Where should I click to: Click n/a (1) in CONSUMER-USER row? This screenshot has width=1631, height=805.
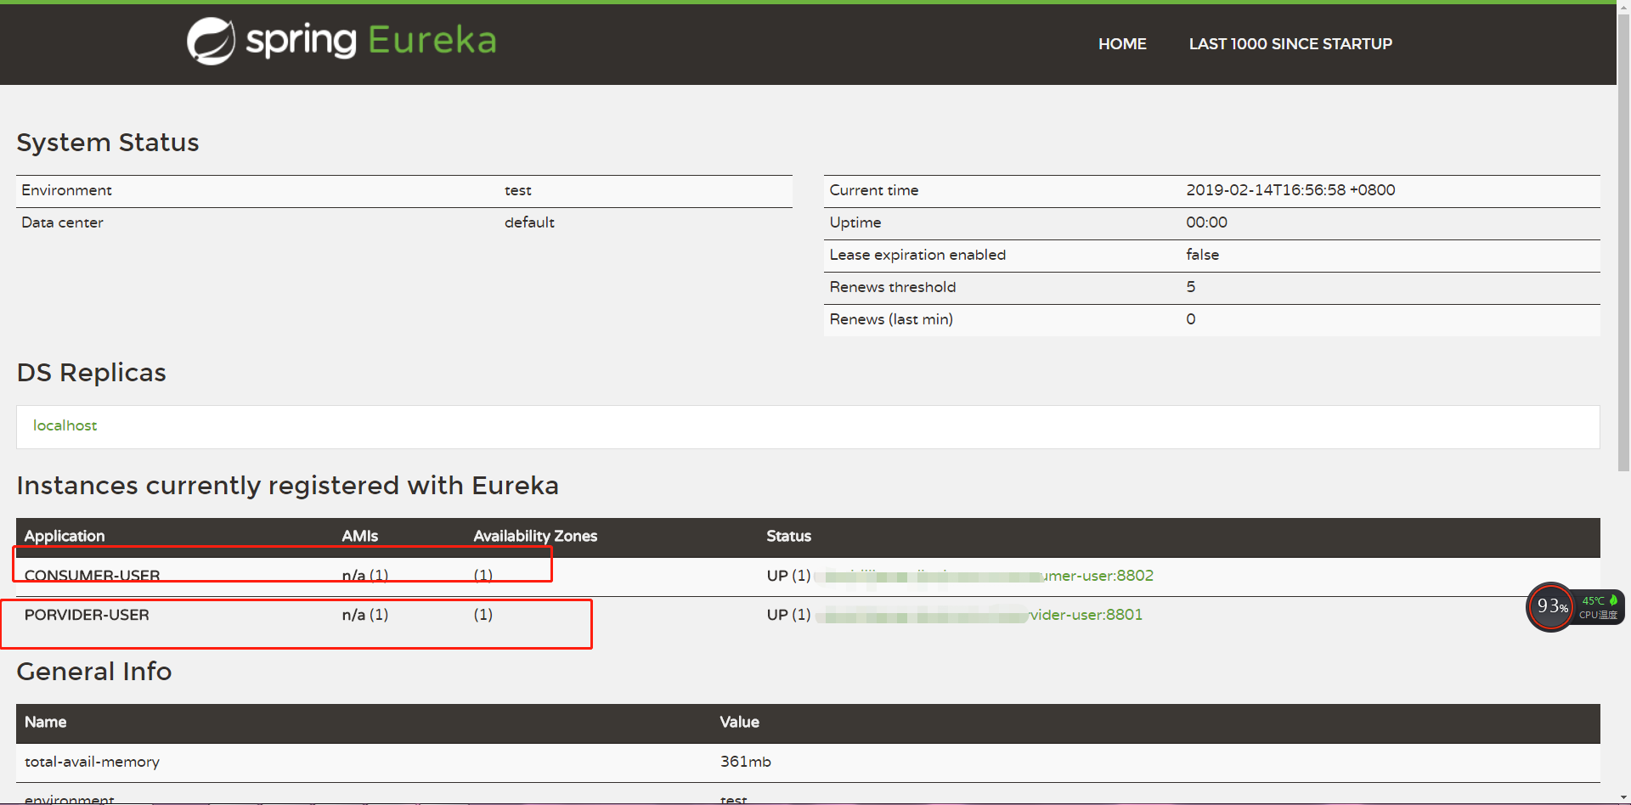point(365,576)
